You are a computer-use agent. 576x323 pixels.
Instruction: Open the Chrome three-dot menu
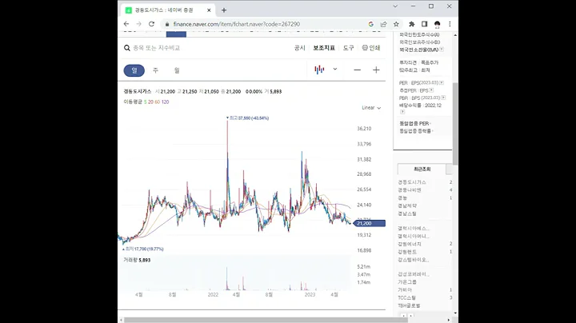click(450, 24)
